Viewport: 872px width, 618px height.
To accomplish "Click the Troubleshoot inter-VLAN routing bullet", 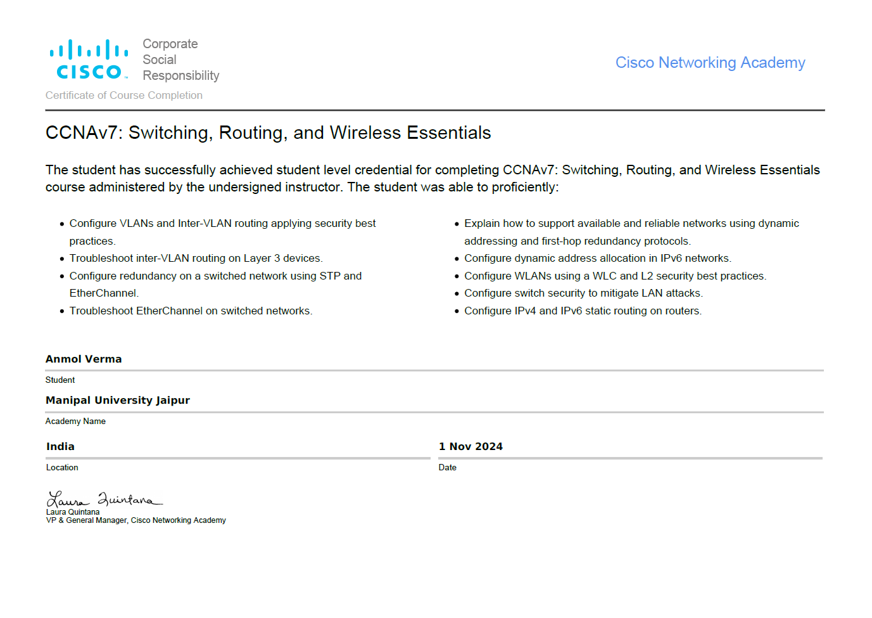I will pyautogui.click(x=196, y=258).
